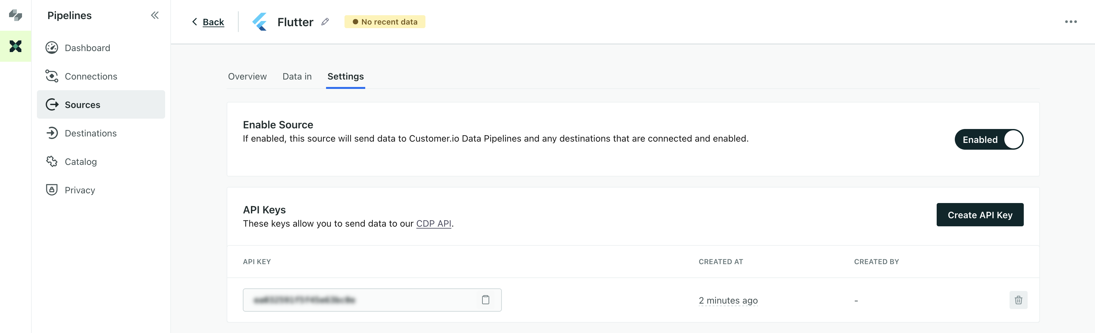Image resolution: width=1095 pixels, height=333 pixels.
Task: Click the Catalog puzzle icon
Action: (x=52, y=162)
